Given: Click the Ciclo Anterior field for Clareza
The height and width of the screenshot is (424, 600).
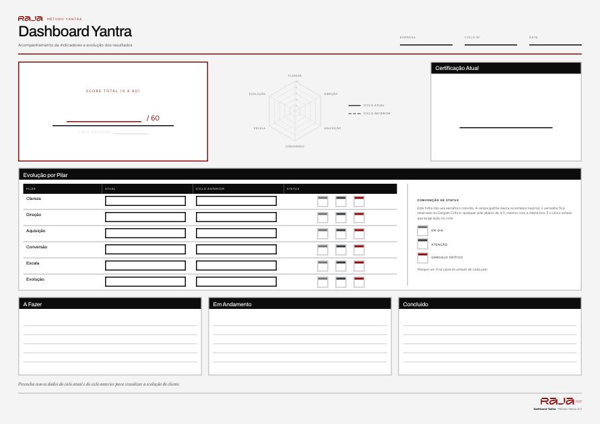Looking at the screenshot, I should [236, 201].
